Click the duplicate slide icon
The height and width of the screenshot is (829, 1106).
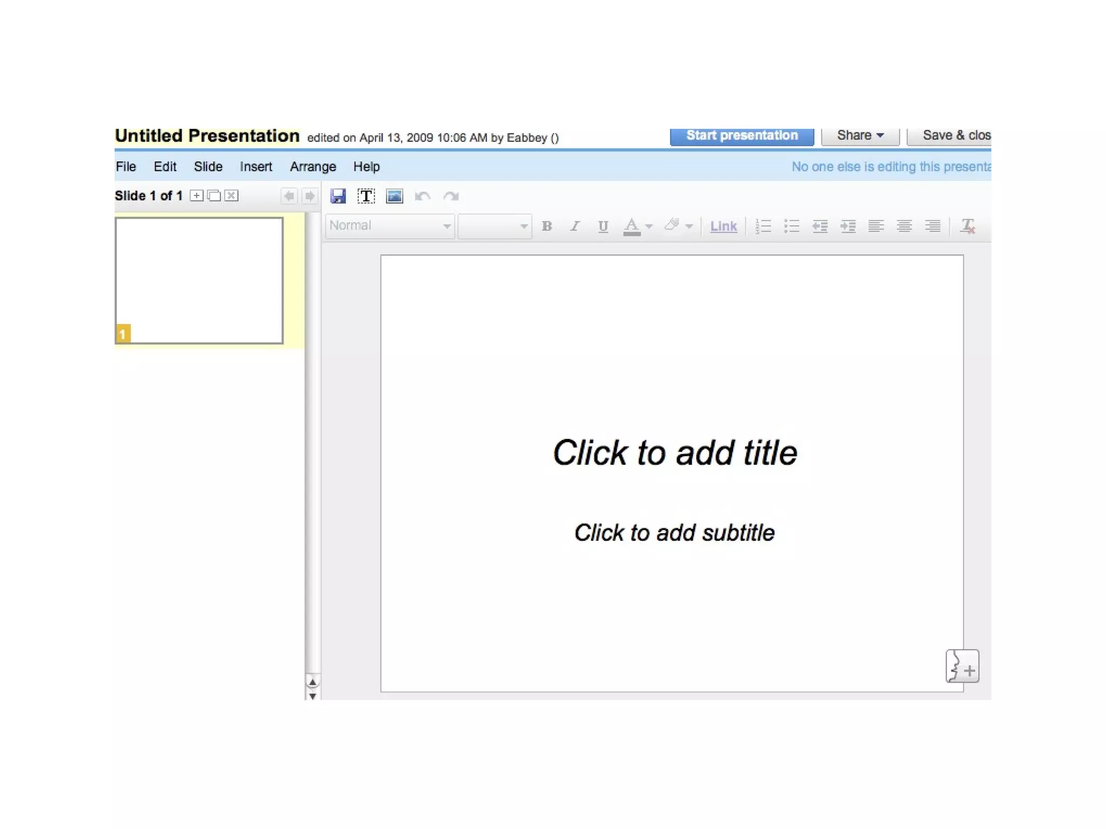[214, 195]
